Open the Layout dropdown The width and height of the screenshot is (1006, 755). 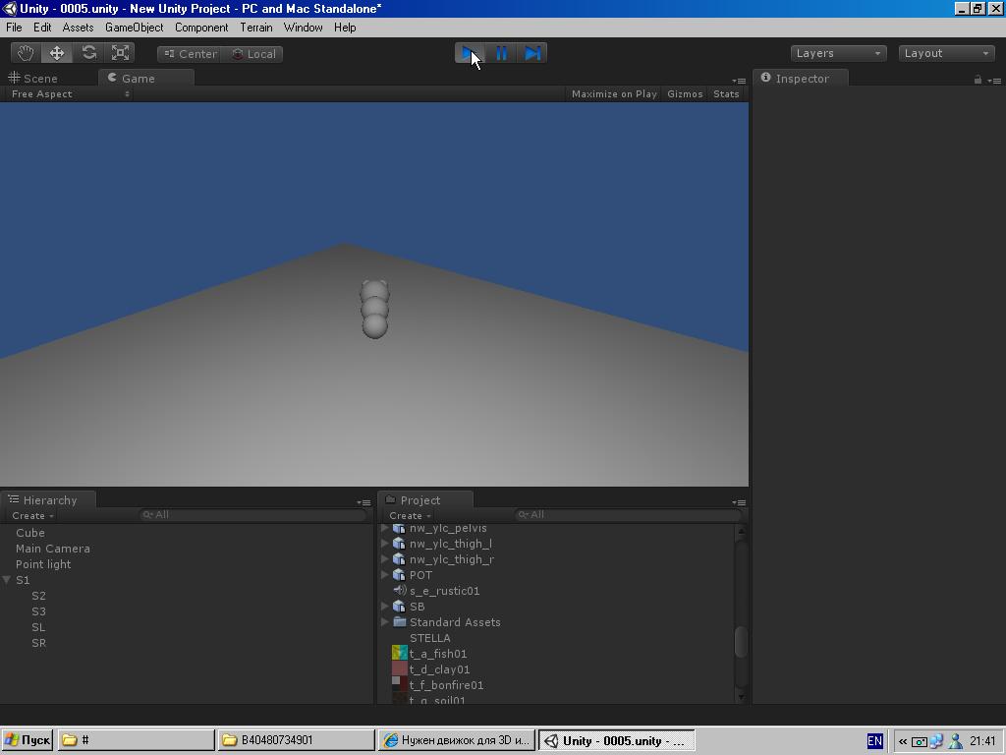pyautogui.click(x=946, y=53)
